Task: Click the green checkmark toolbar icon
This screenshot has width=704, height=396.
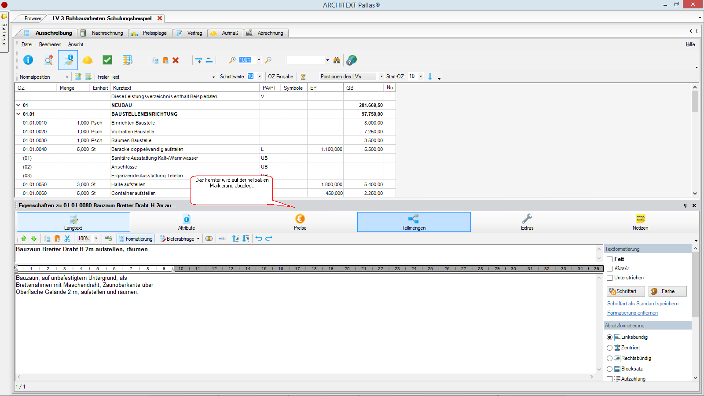Action: (107, 60)
